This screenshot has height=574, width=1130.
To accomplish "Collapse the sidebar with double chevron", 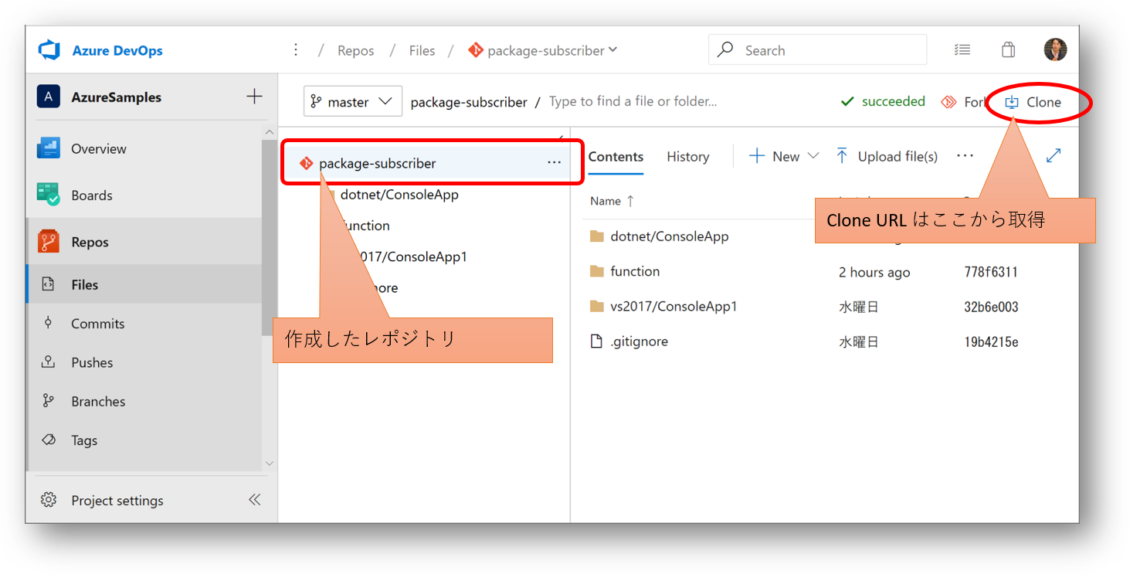I will pyautogui.click(x=254, y=500).
